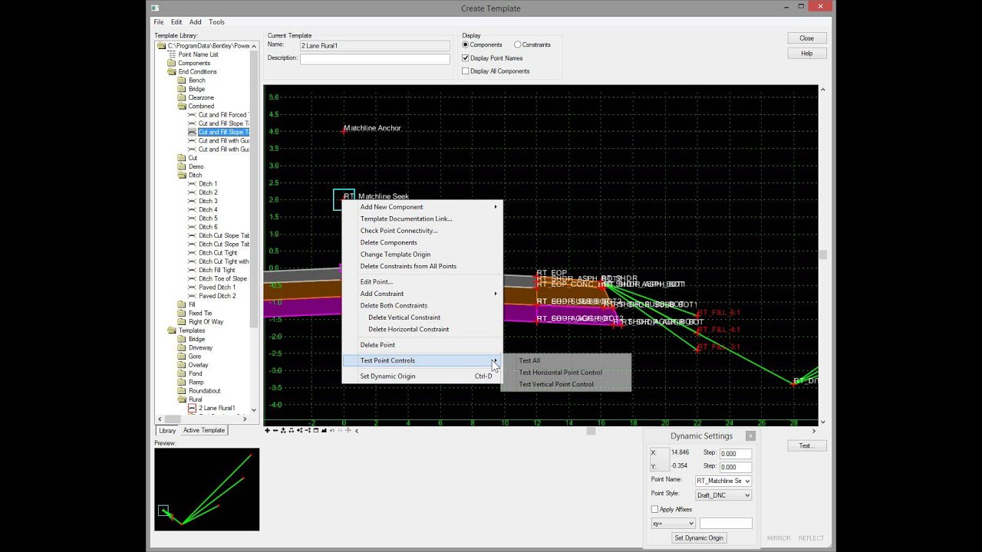The width and height of the screenshot is (982, 552).
Task: Select the Constraints display radio button
Action: [x=518, y=45]
